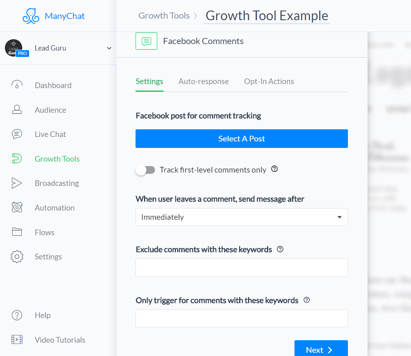Click the Growth Tool Example title field

(267, 16)
